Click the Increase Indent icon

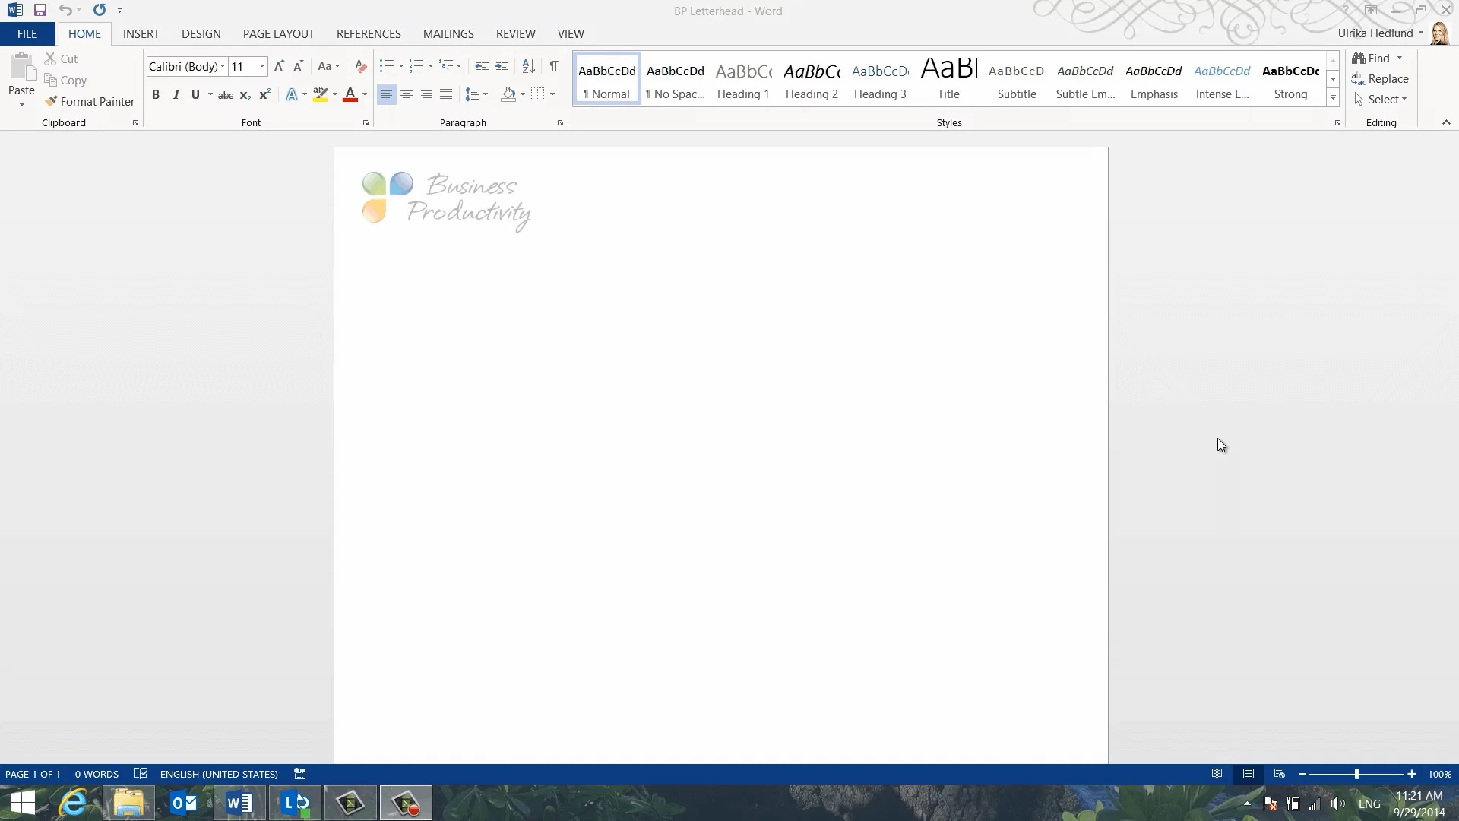(502, 66)
